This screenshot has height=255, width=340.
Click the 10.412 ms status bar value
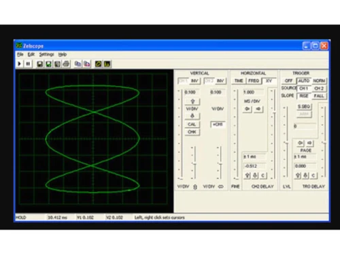click(57, 218)
